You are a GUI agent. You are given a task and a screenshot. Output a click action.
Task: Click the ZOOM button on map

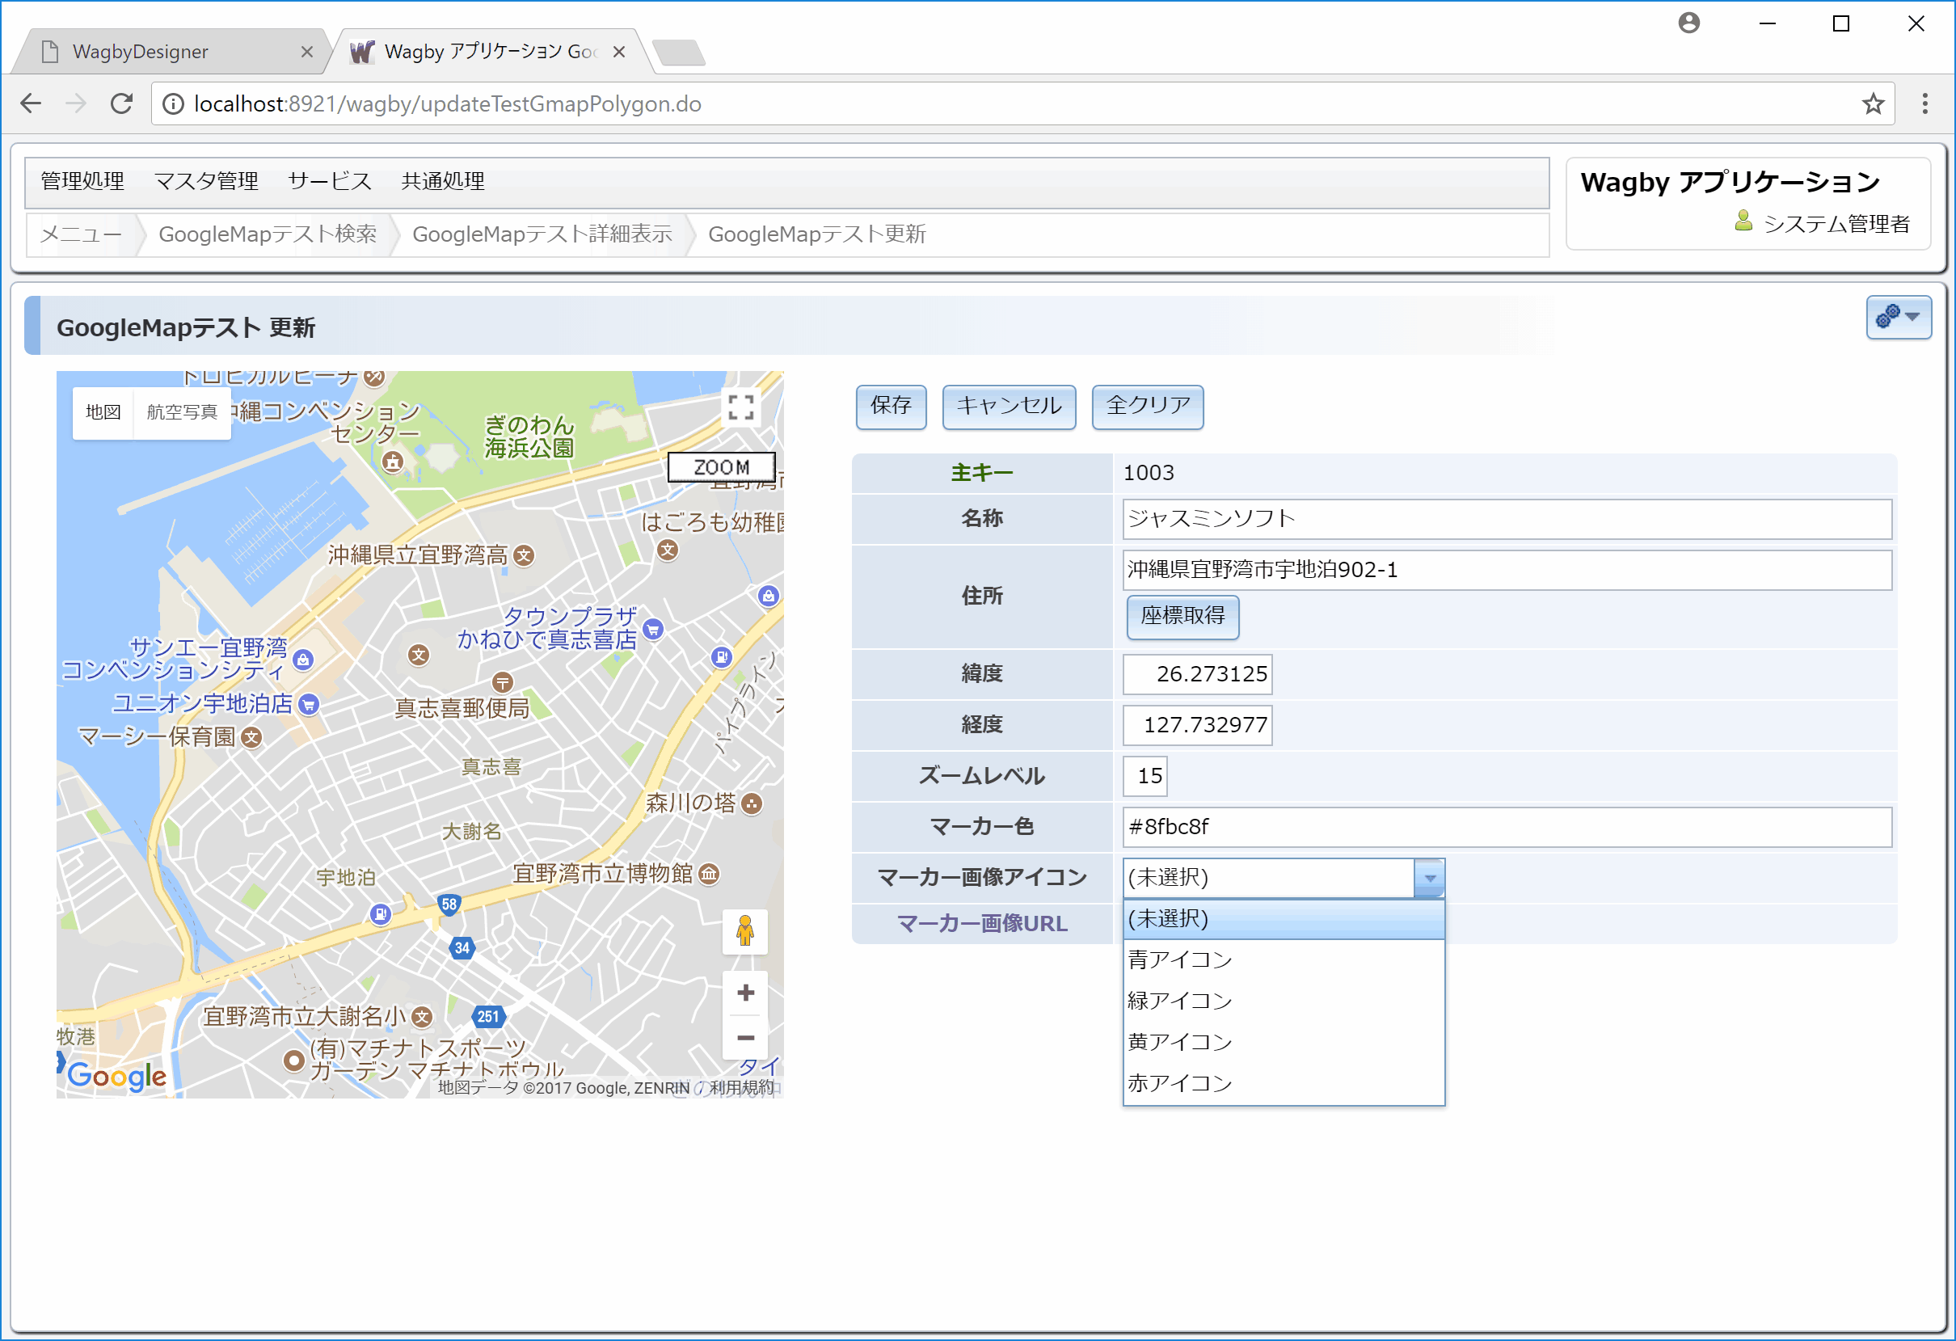[x=721, y=467]
